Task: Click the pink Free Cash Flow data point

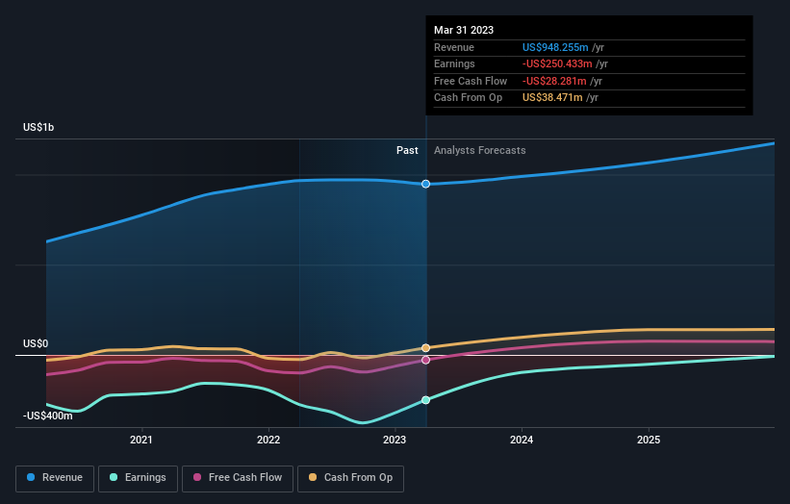Action: tap(425, 360)
